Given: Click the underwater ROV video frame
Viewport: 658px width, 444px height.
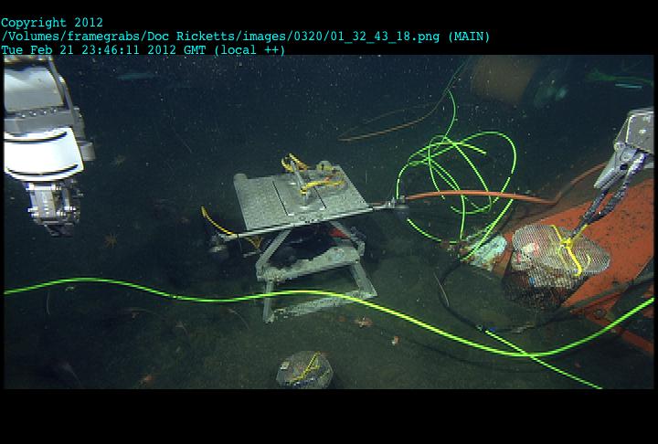Looking at the screenshot, I should point(329,222).
